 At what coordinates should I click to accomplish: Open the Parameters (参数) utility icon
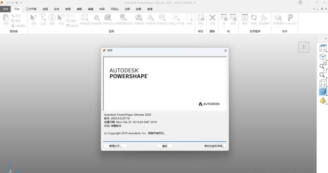pos(245,18)
